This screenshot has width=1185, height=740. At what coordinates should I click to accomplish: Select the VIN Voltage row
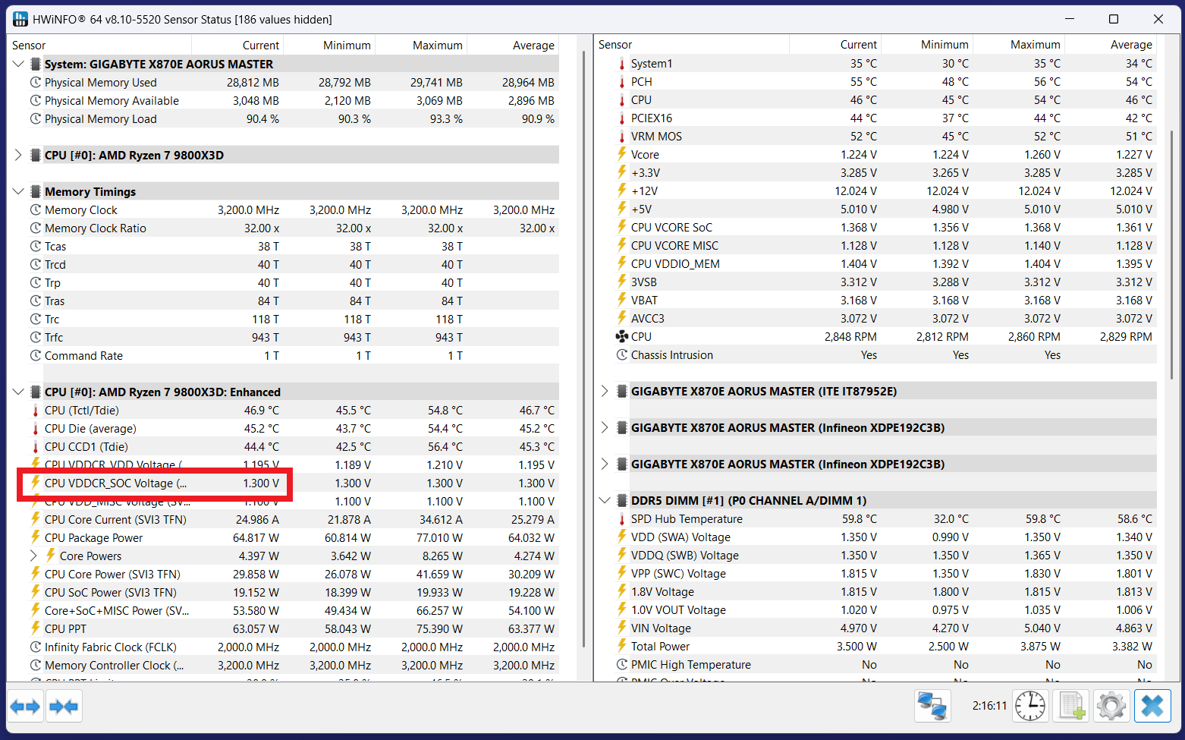pyautogui.click(x=886, y=628)
